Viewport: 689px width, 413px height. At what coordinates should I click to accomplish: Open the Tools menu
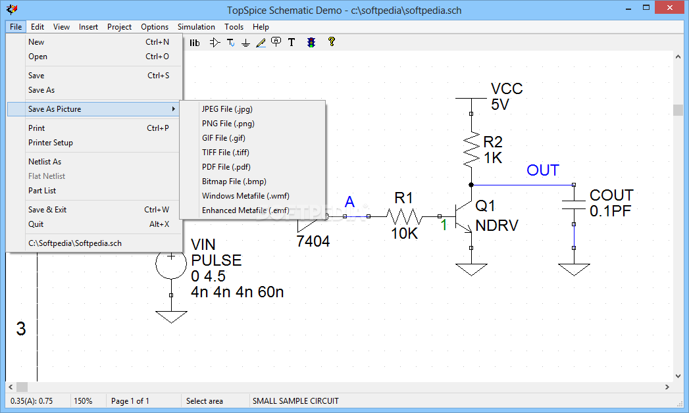(234, 27)
